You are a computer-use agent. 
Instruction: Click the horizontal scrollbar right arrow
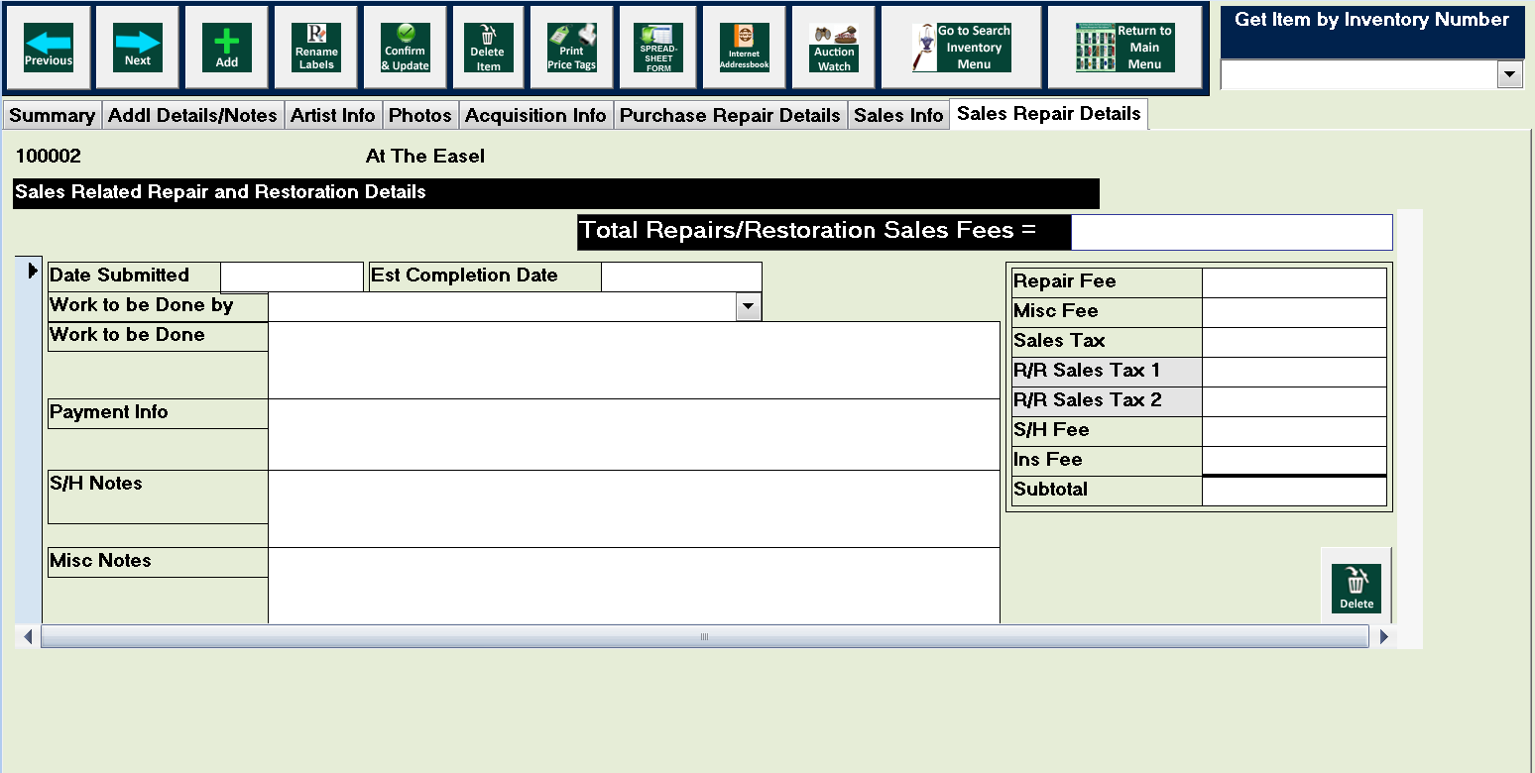(x=1384, y=636)
